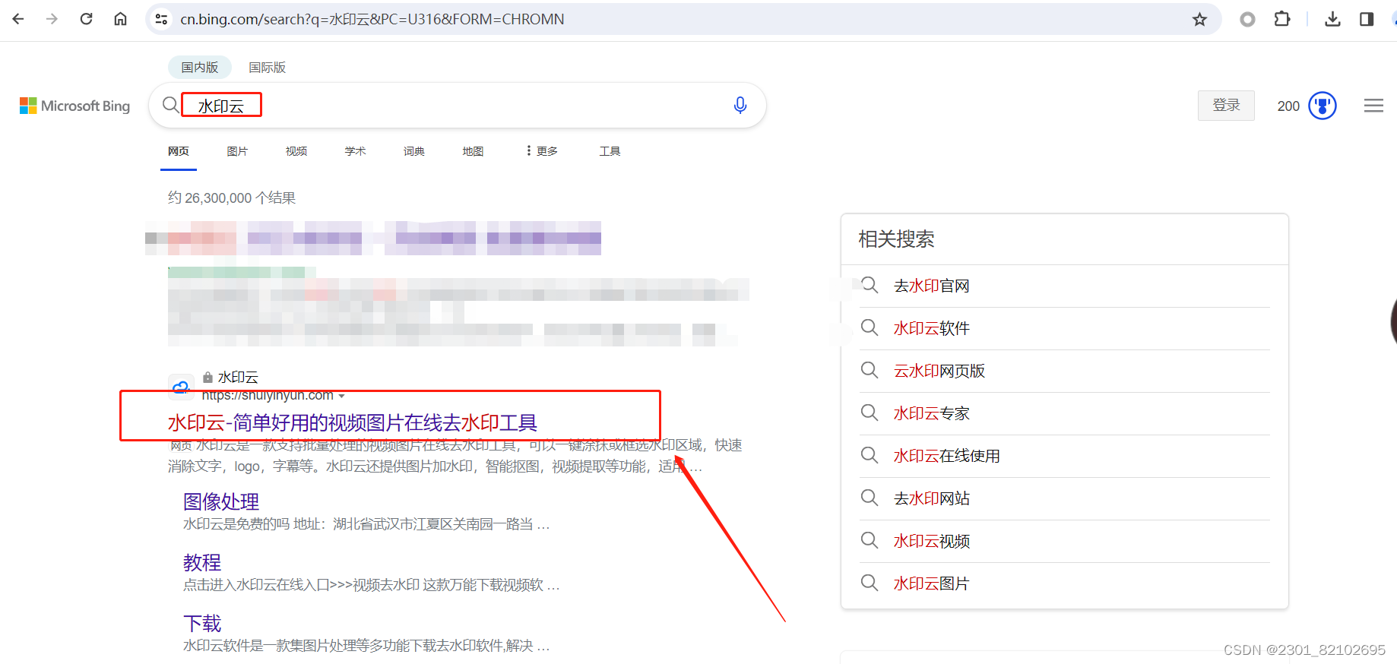Viewport: 1397px width, 664px height.
Task: Click the browser forward arrow
Action: pos(52,19)
